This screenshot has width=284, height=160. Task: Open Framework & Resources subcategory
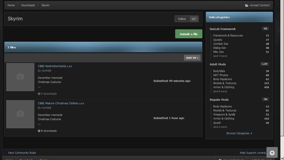pyautogui.click(x=228, y=36)
